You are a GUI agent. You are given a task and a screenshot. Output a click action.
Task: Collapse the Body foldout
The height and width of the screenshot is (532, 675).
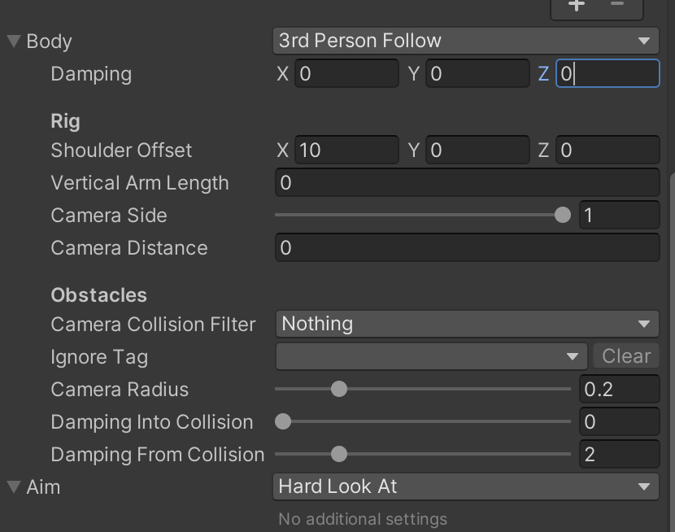pos(11,41)
